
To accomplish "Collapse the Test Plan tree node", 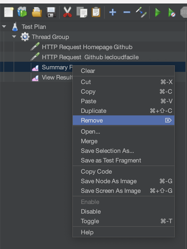I will point(4,27).
